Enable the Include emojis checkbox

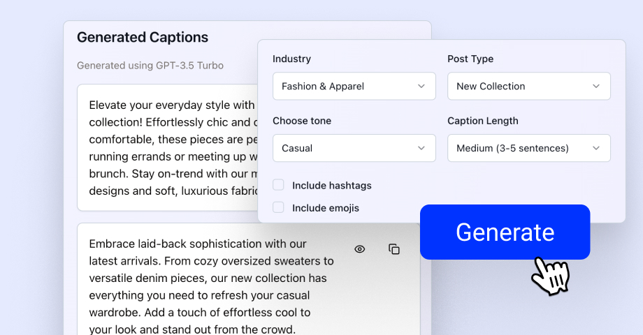tap(279, 207)
